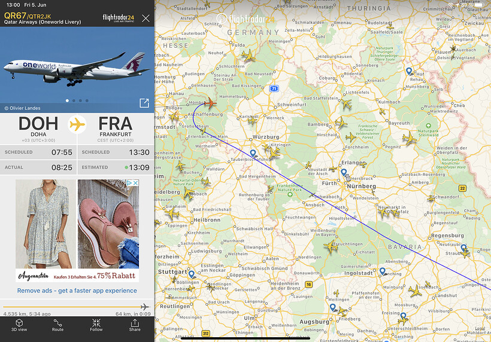491x342 pixels.
Task: Tap the blue airport pin near Stuttgart
Action: (x=192, y=274)
